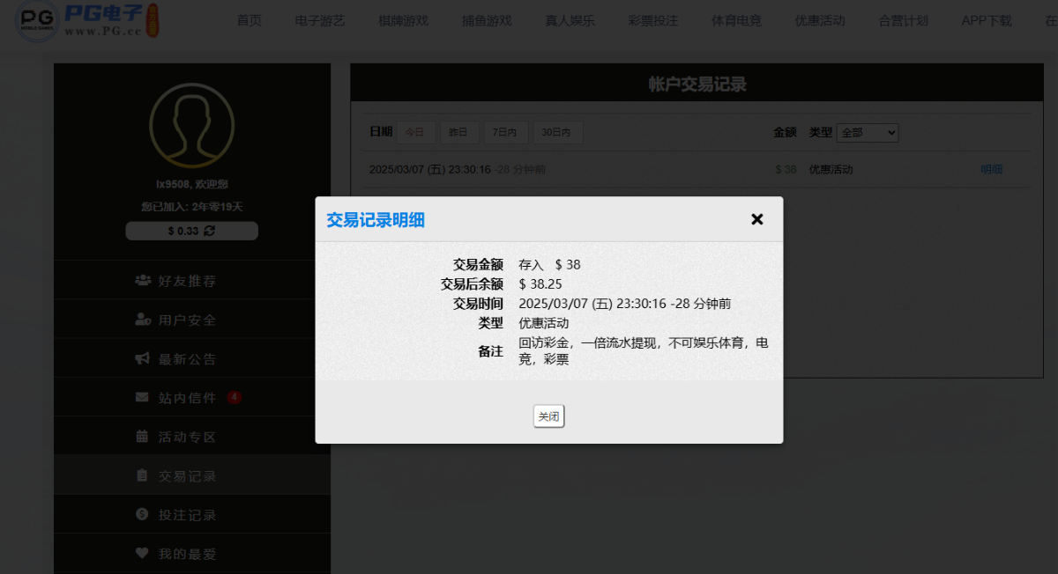
Task: Click the 最新公告 megaphone icon
Action: click(143, 358)
